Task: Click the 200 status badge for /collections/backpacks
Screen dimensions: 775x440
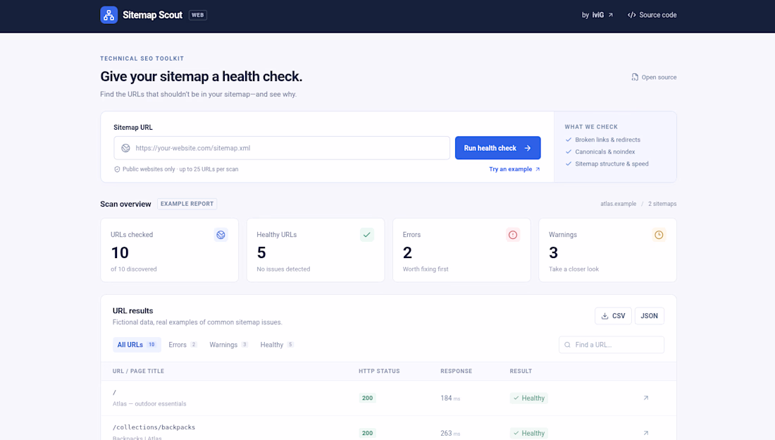Action: [x=367, y=433]
